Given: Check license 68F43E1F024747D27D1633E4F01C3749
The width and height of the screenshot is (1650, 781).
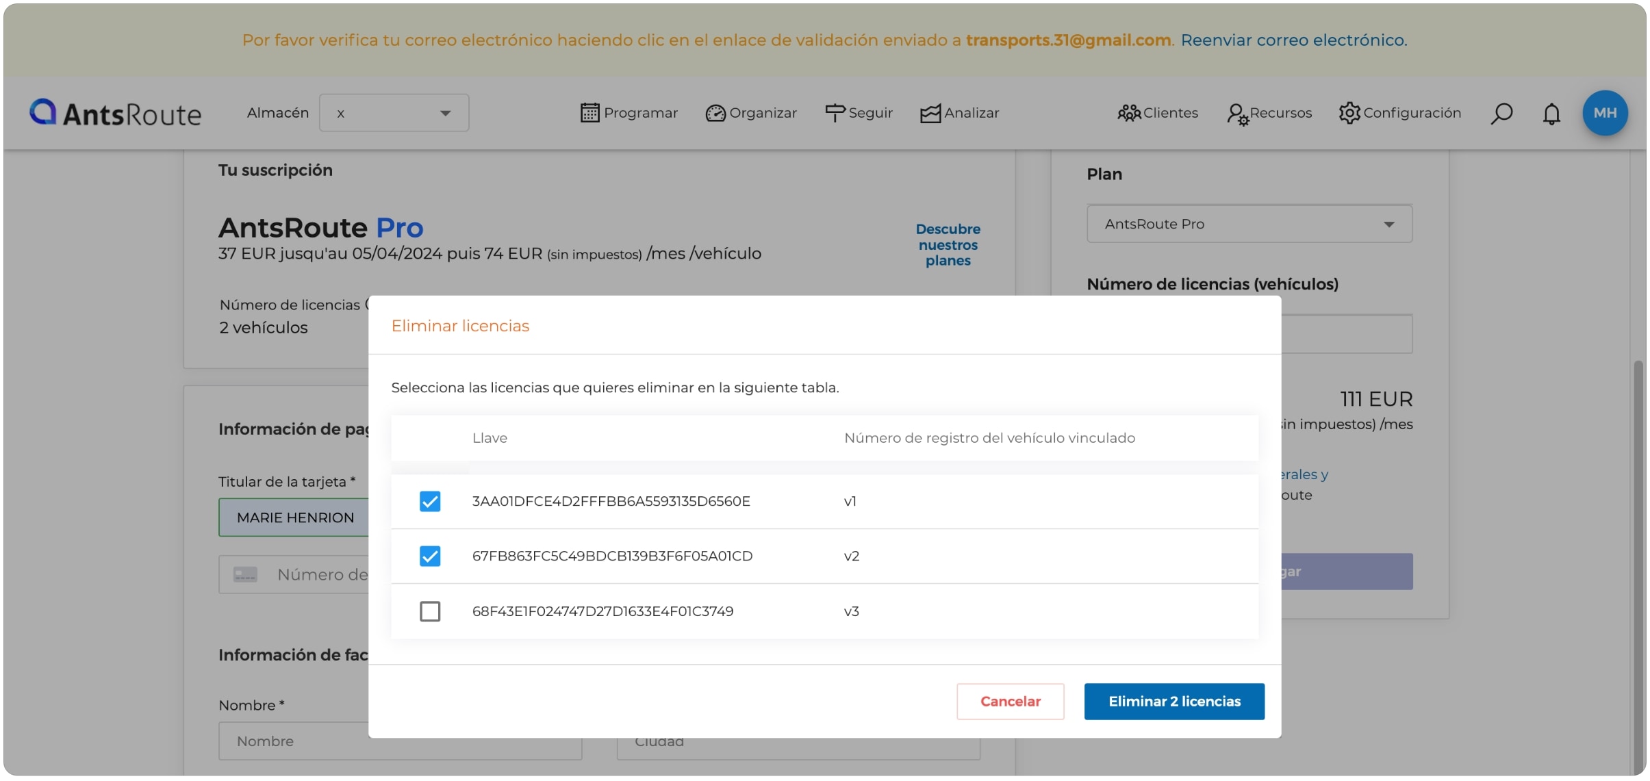Looking at the screenshot, I should [x=430, y=611].
